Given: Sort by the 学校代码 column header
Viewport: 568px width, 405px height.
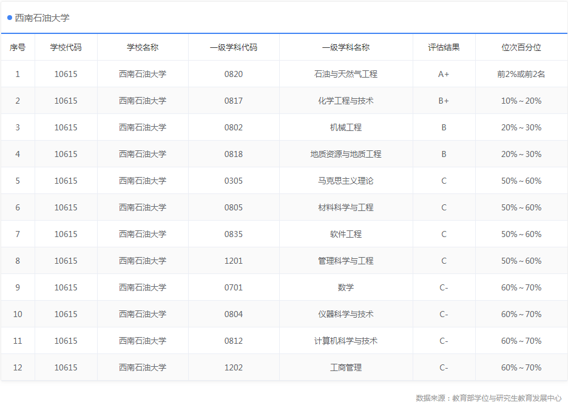Looking at the screenshot, I should [x=66, y=47].
